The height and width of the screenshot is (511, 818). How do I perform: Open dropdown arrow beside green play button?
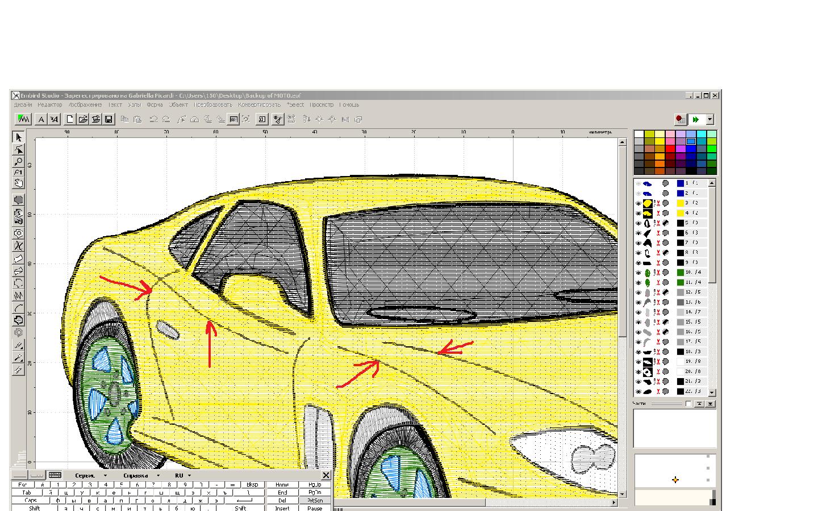click(x=710, y=119)
